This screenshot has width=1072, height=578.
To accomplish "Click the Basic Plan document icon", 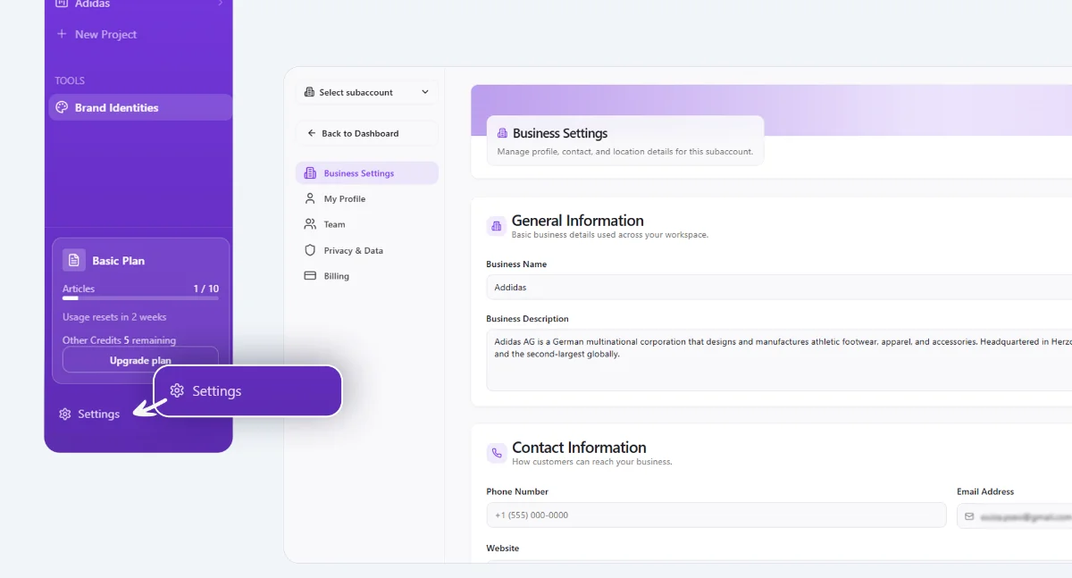I will tap(74, 260).
